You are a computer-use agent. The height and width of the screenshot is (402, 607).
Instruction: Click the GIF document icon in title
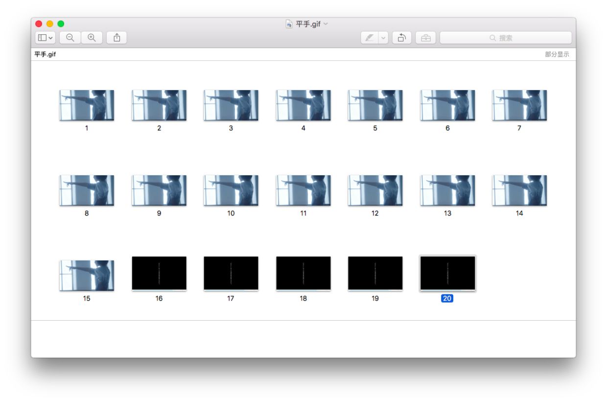289,24
